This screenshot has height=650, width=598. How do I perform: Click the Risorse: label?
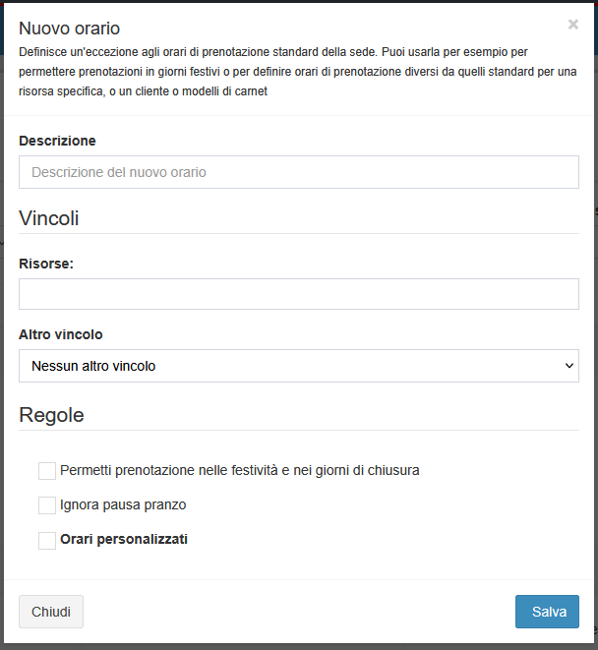46,264
